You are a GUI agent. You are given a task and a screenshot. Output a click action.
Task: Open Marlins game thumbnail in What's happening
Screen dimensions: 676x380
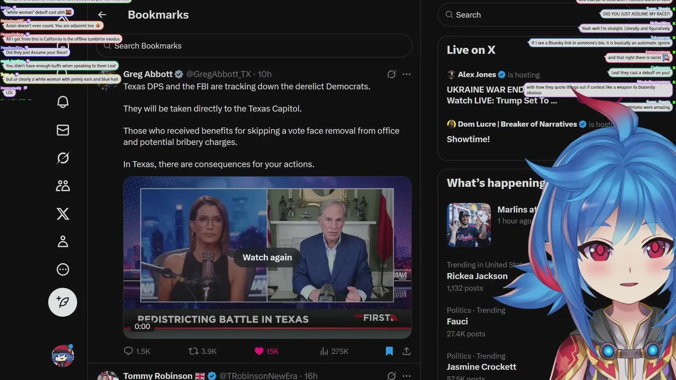click(468, 225)
